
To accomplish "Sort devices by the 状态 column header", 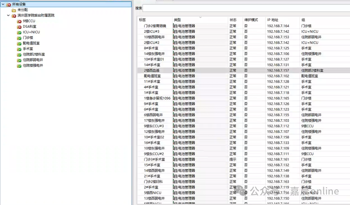I will click(x=233, y=20).
